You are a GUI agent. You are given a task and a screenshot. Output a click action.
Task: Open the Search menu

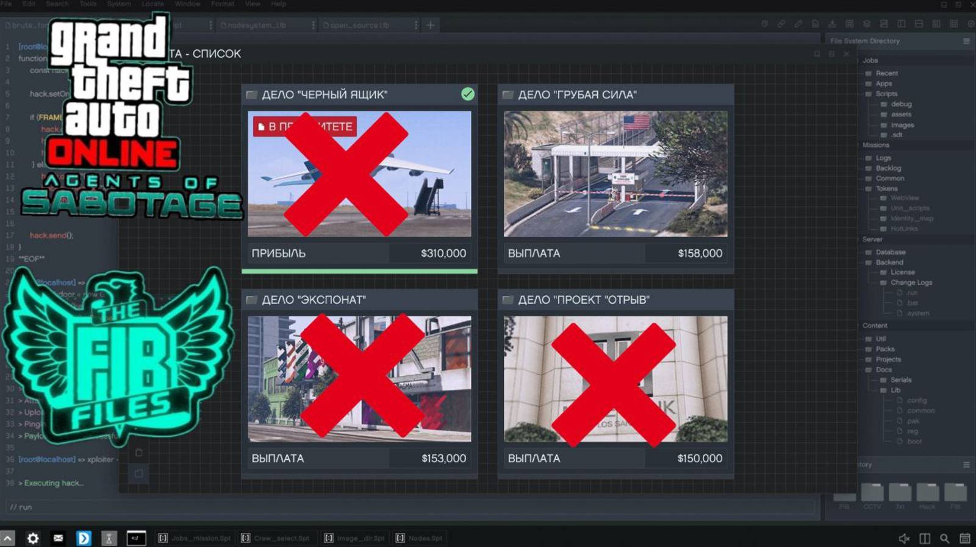(x=57, y=4)
